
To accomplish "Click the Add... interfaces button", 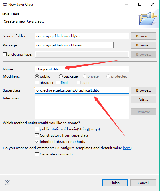I will [143, 100].
